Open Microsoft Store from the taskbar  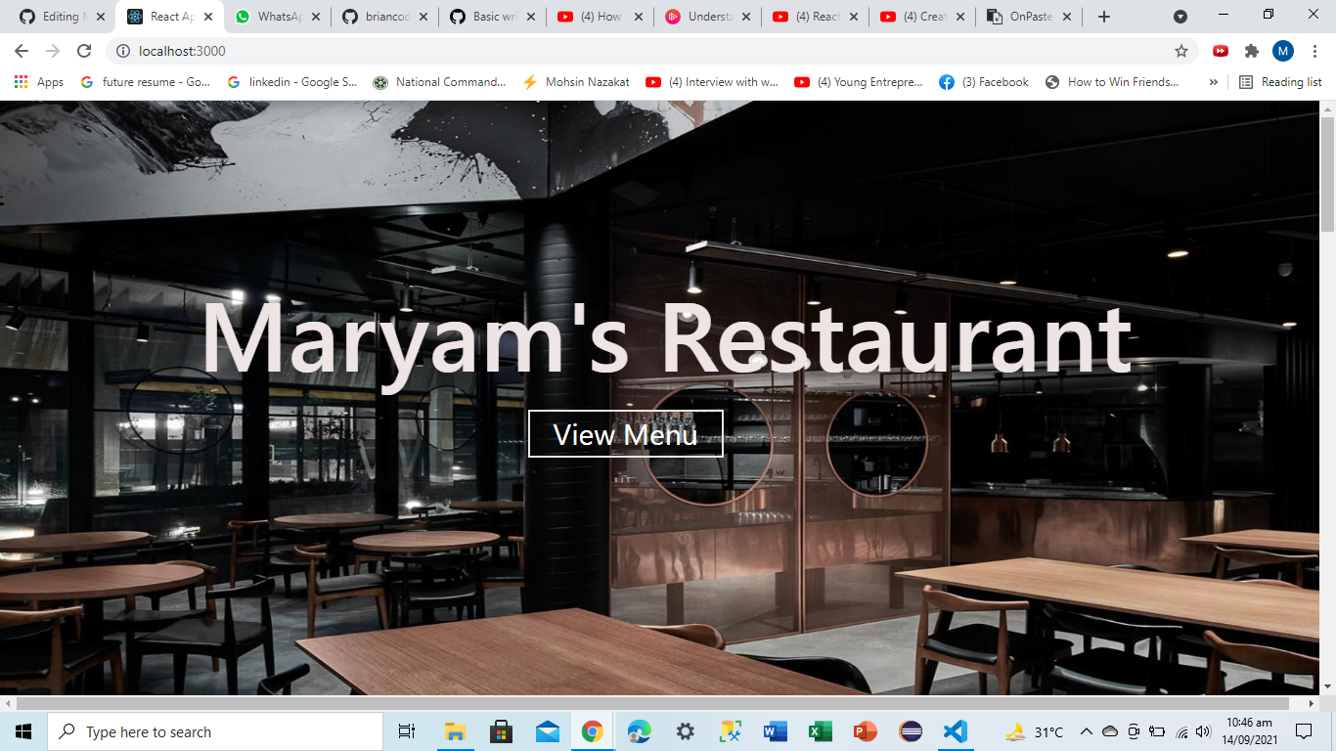tap(501, 730)
